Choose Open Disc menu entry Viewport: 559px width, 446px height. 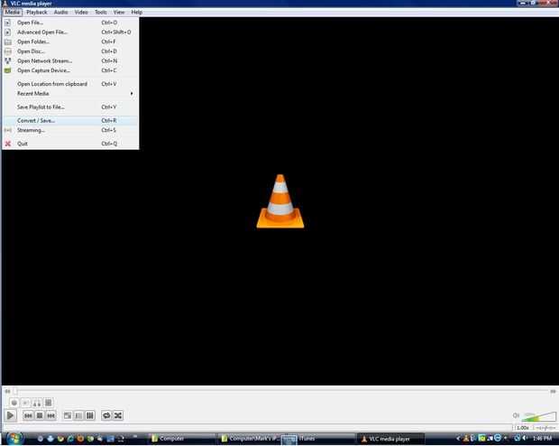pyautogui.click(x=70, y=51)
